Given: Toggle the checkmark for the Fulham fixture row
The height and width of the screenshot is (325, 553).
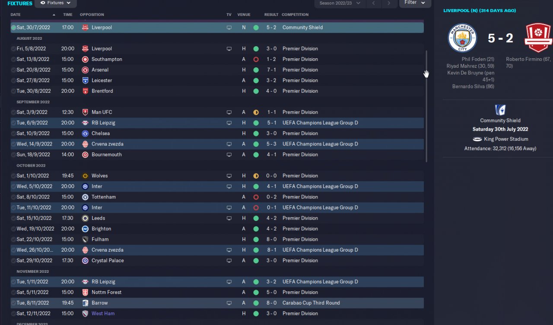Looking at the screenshot, I should coord(13,240).
